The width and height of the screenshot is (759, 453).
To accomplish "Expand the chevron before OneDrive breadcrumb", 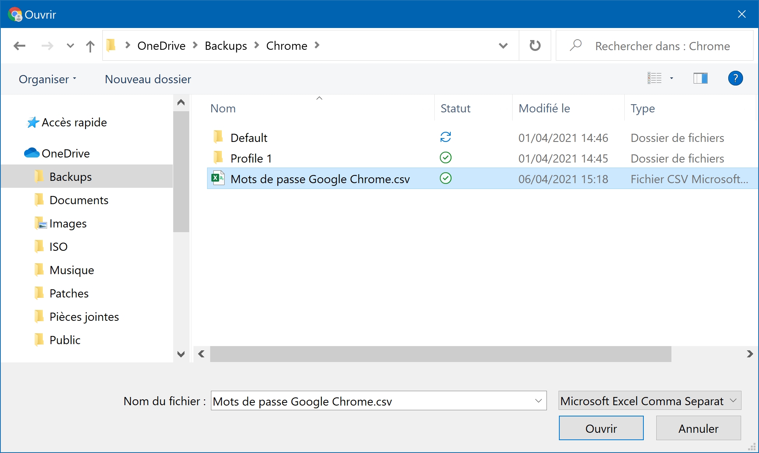I will [128, 45].
